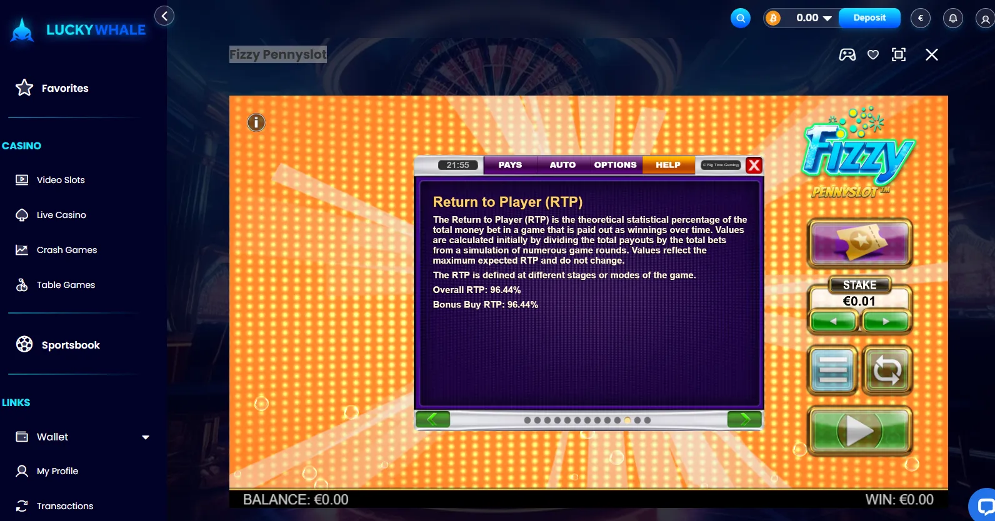Click the Bonus Buy RTP: 96.44% line

click(486, 305)
